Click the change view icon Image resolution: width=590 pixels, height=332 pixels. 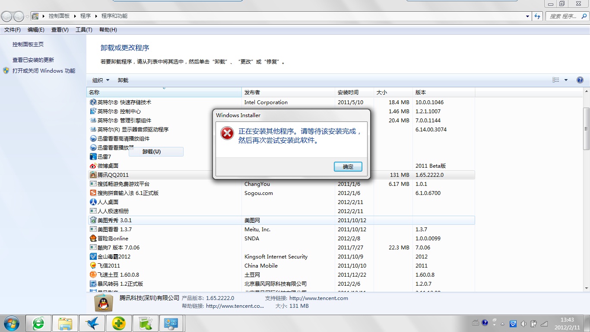pyautogui.click(x=556, y=80)
